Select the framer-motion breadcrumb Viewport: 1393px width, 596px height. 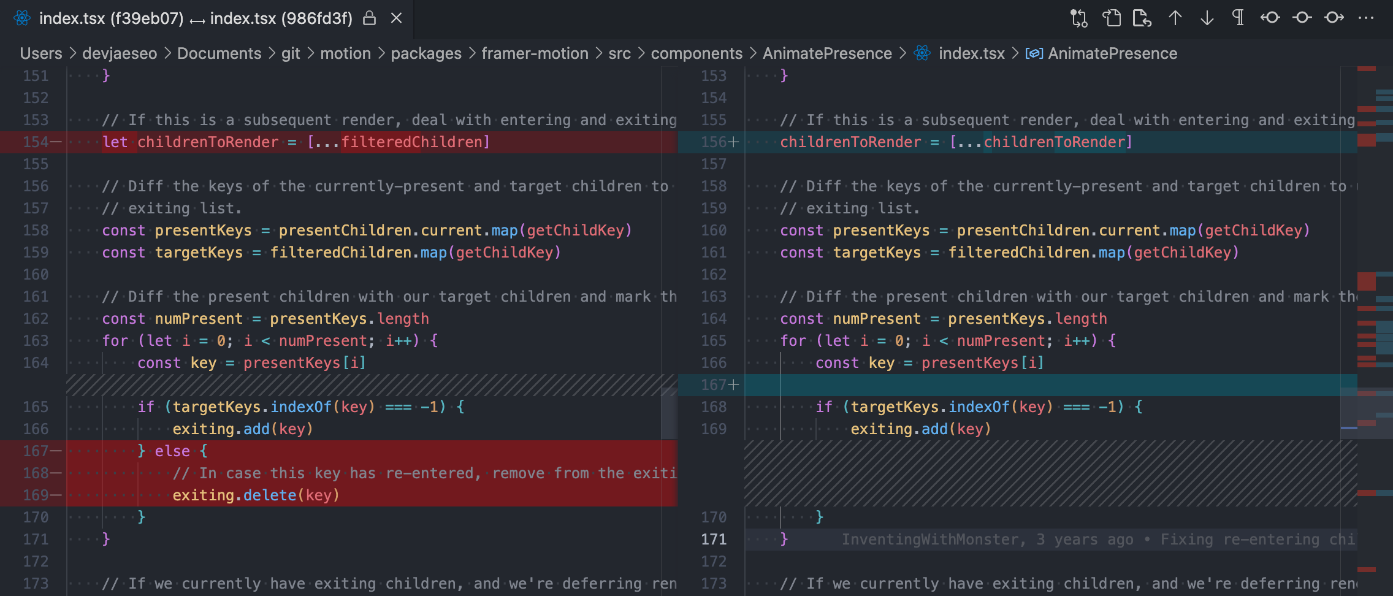point(535,53)
